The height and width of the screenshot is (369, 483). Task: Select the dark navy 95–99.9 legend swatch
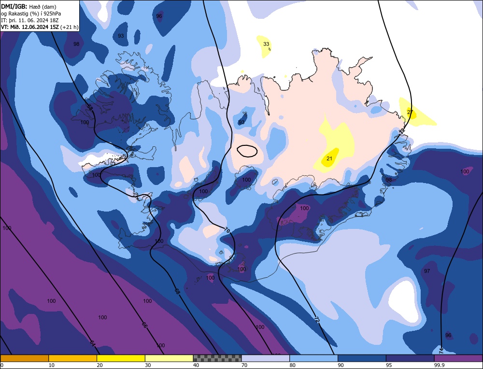point(410,358)
